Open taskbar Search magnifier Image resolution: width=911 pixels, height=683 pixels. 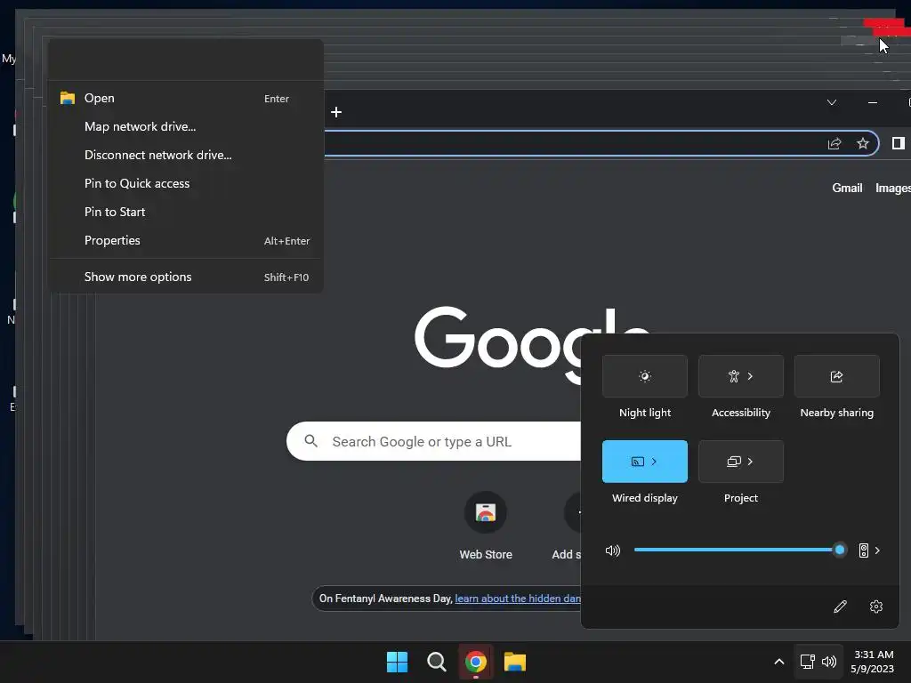click(x=436, y=662)
